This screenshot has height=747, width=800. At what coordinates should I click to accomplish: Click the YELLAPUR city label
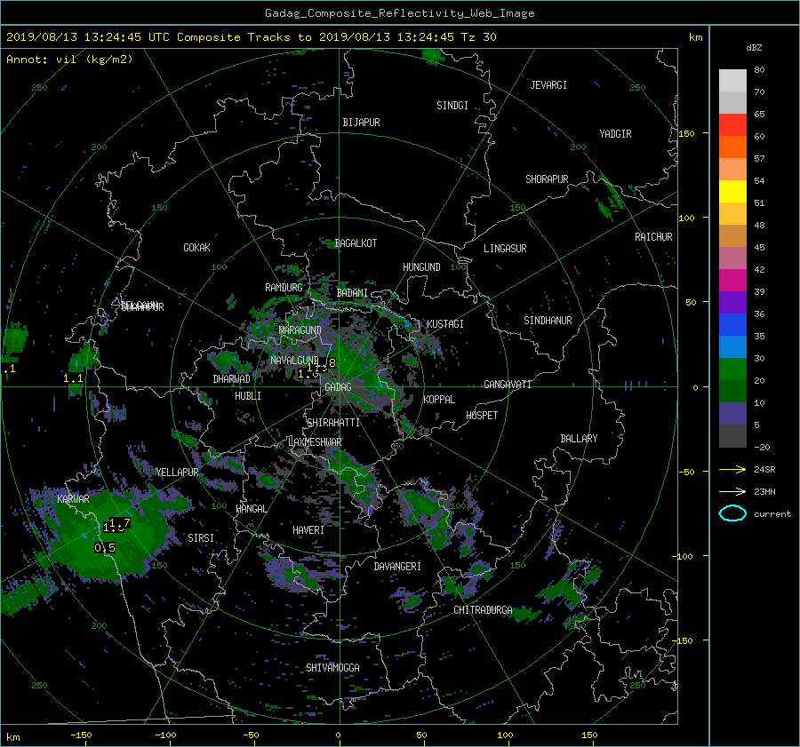177,473
